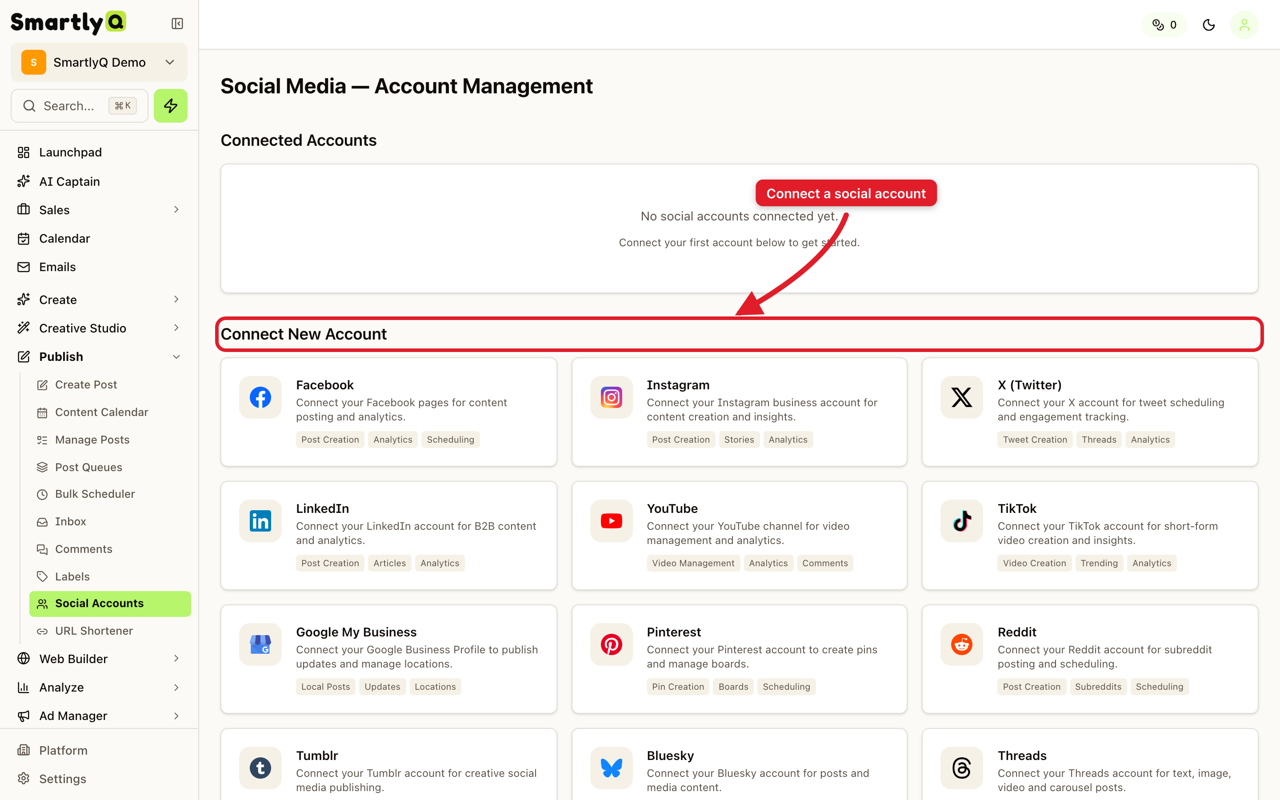Click the SmartlyQ logo

[x=68, y=22]
